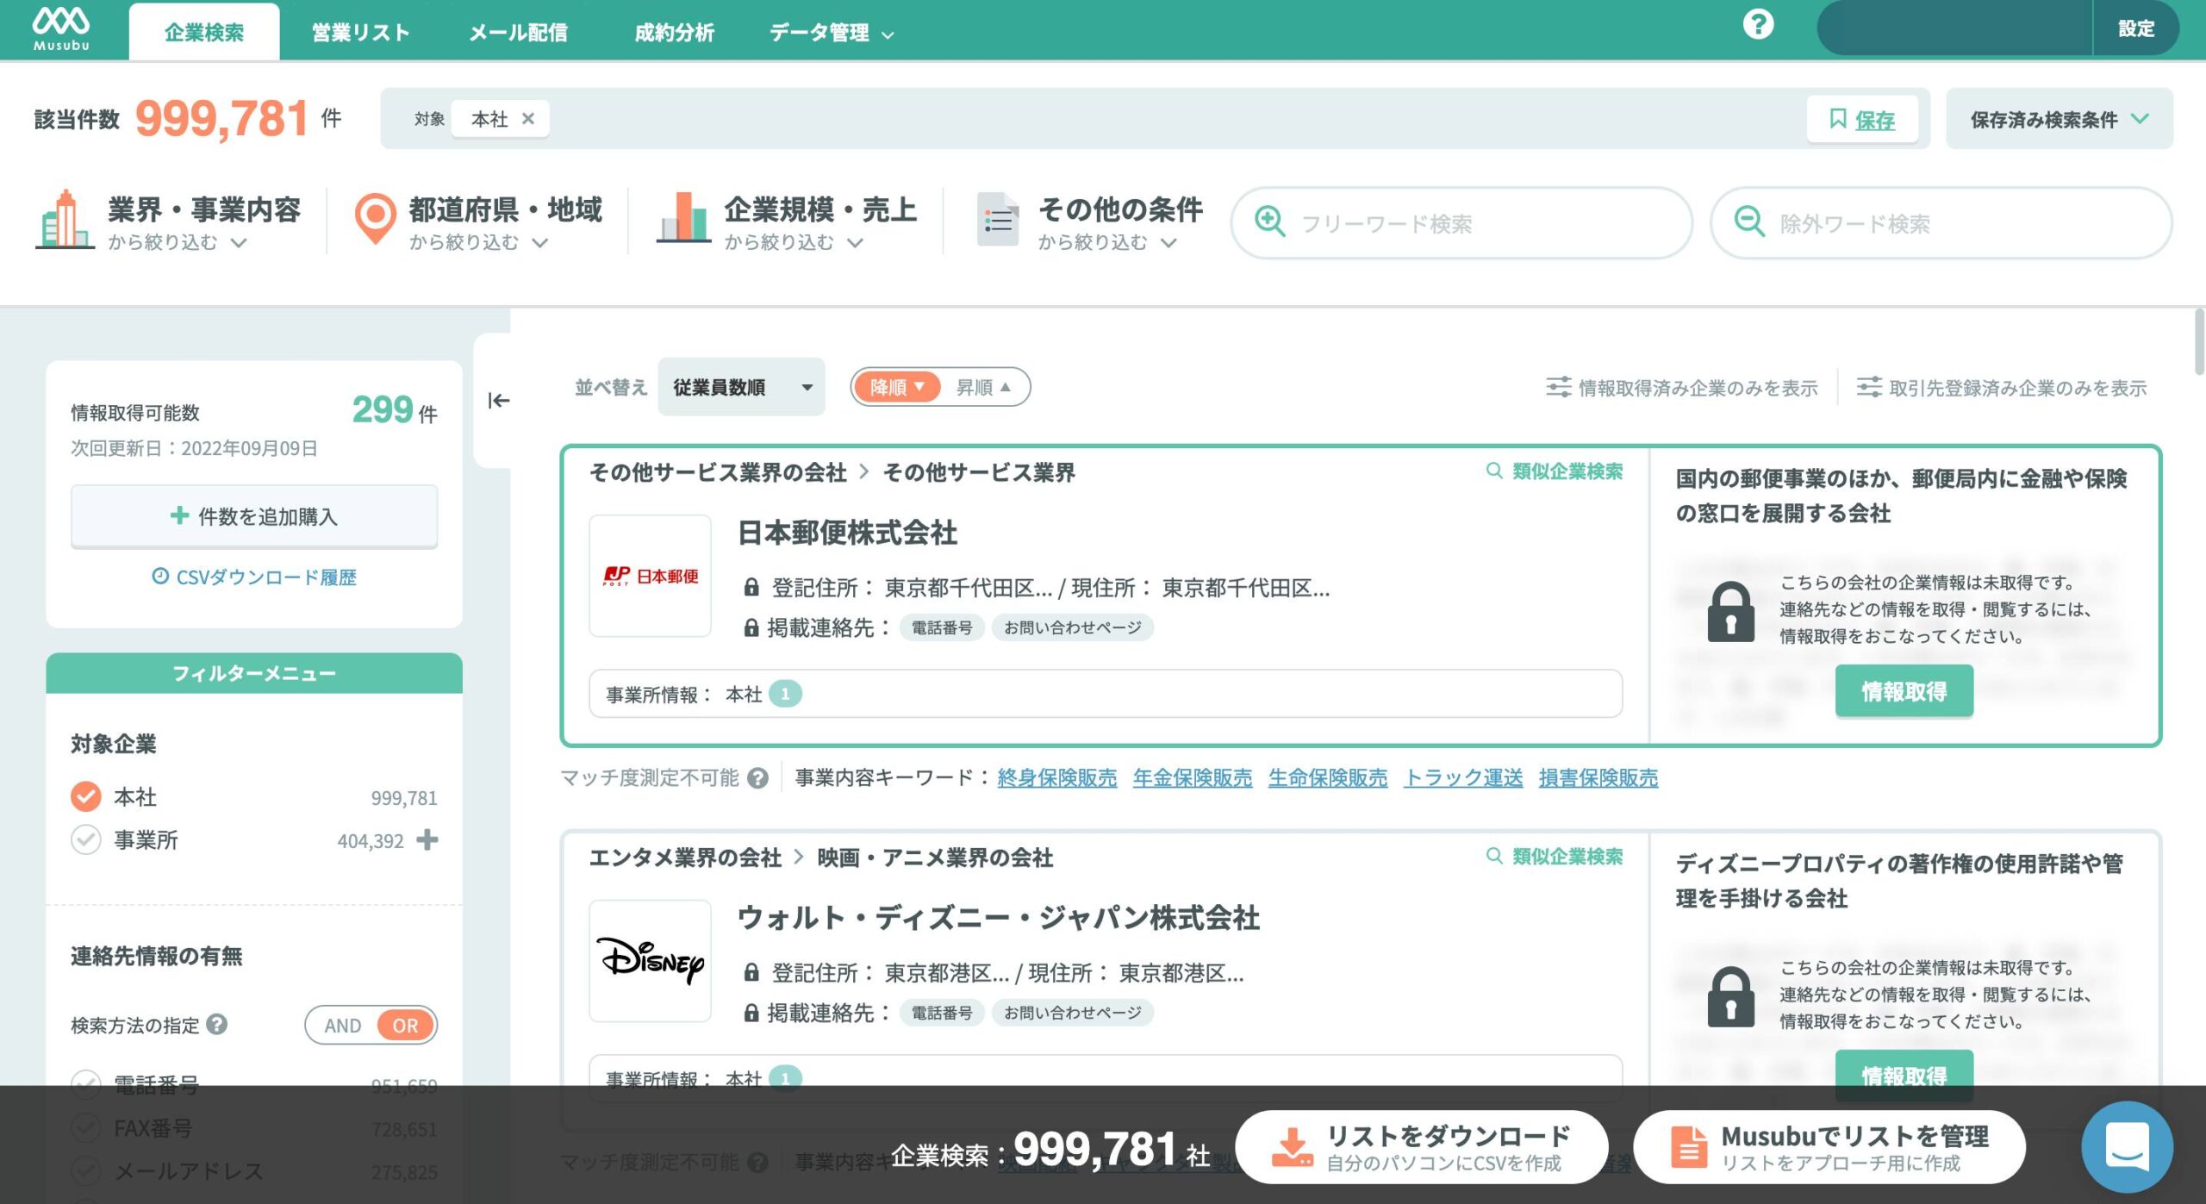Click the building icon for industry filter
The width and height of the screenshot is (2206, 1204).
(x=65, y=219)
